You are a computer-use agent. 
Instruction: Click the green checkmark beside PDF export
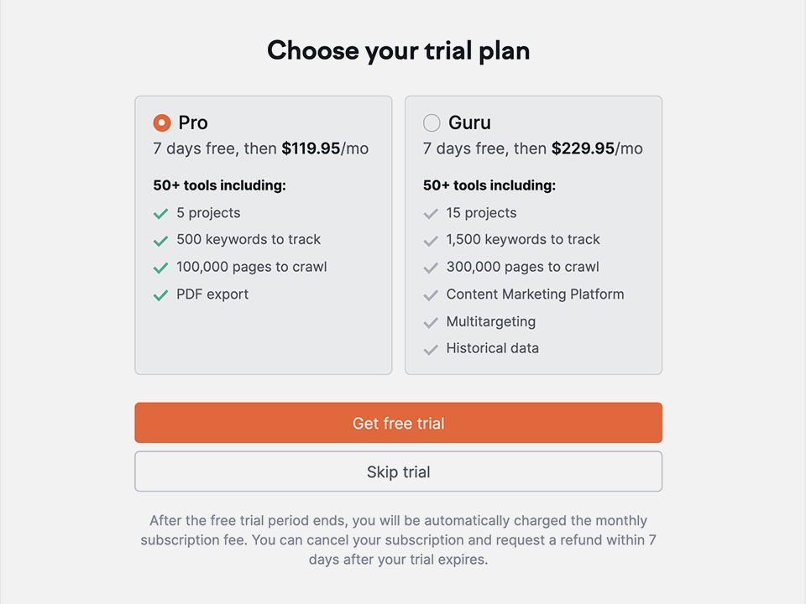pyautogui.click(x=161, y=294)
